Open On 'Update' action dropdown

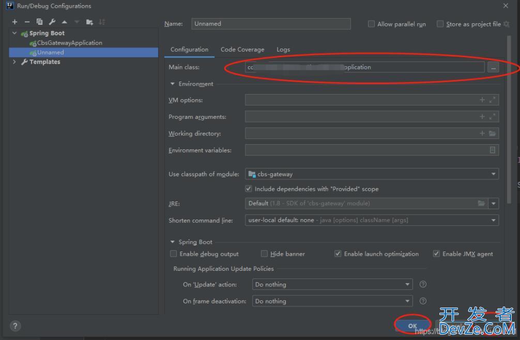tap(332, 284)
